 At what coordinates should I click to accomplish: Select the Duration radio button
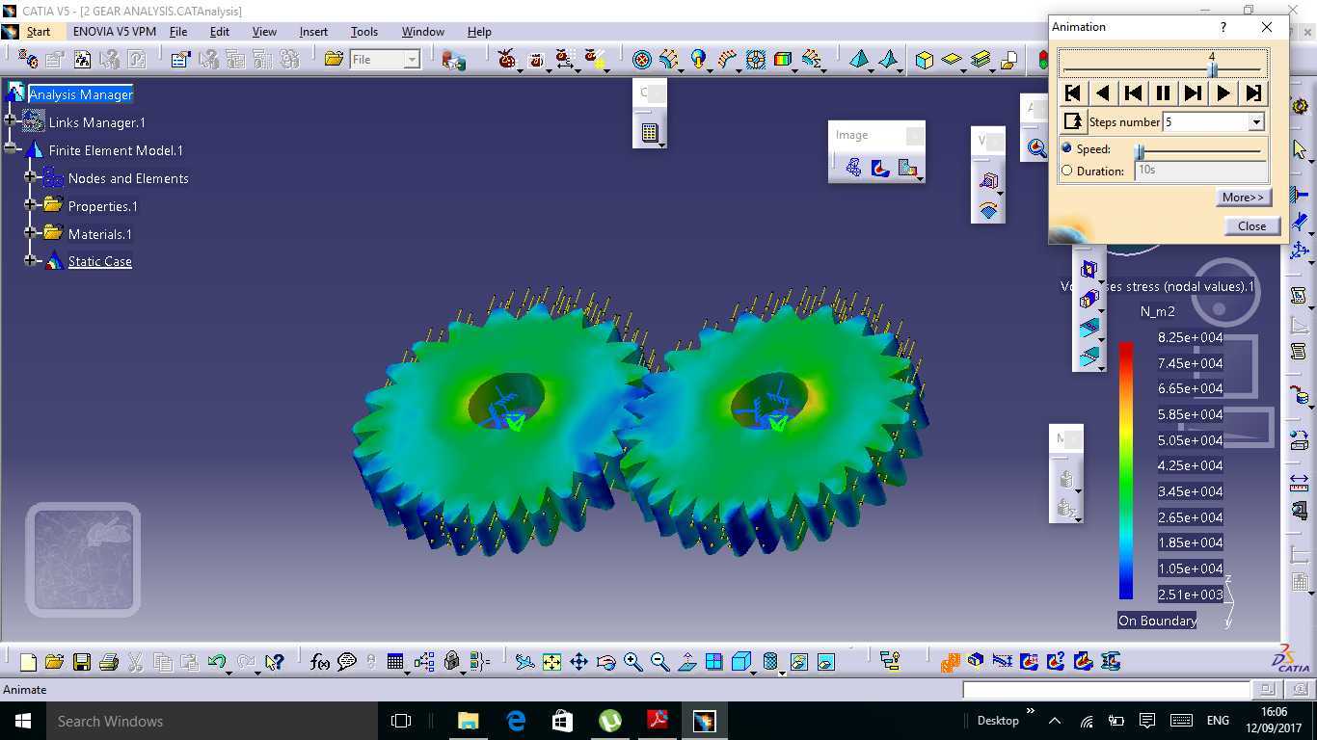pos(1066,171)
